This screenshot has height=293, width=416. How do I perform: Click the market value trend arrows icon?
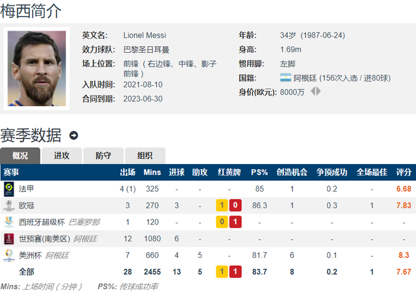tap(315, 91)
